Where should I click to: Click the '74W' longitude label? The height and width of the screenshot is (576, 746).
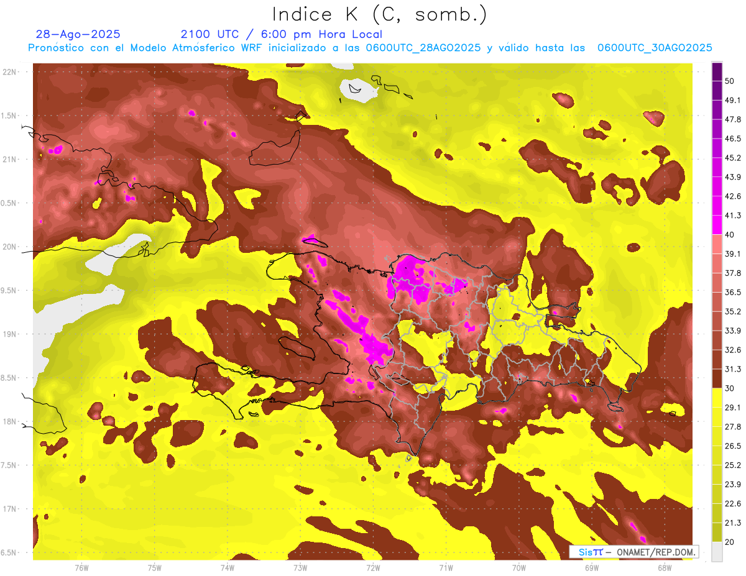click(x=228, y=567)
